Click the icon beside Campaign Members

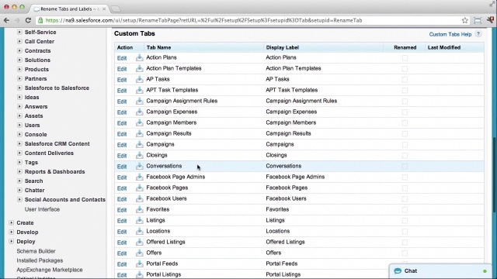pyautogui.click(x=140, y=122)
